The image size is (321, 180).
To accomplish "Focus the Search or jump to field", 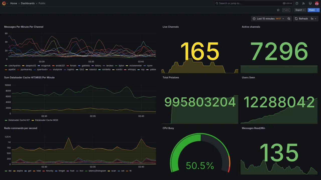I will pyautogui.click(x=254, y=3).
